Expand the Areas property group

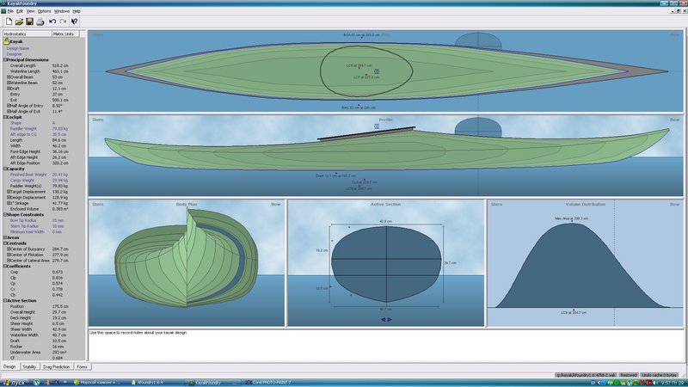[x=3, y=236]
